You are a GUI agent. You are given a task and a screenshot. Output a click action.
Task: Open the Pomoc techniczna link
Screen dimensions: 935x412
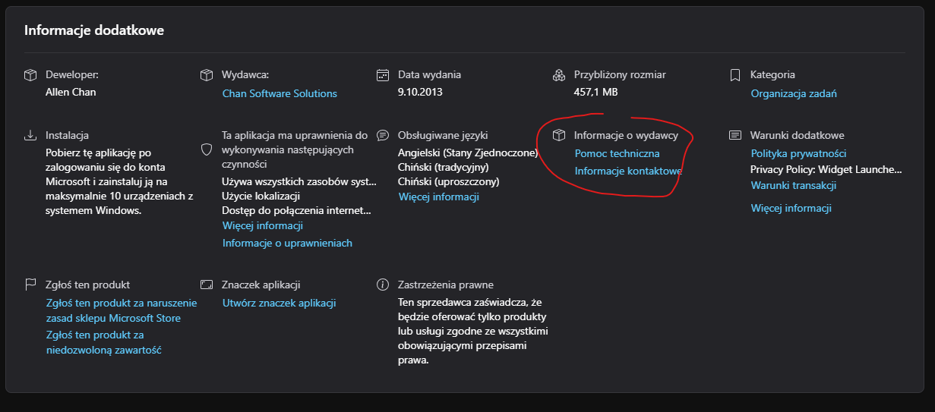click(x=617, y=153)
